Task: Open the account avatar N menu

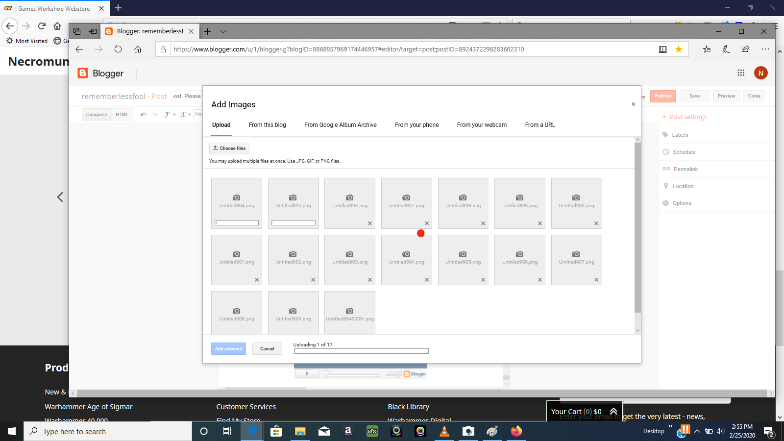Action: 760,73
